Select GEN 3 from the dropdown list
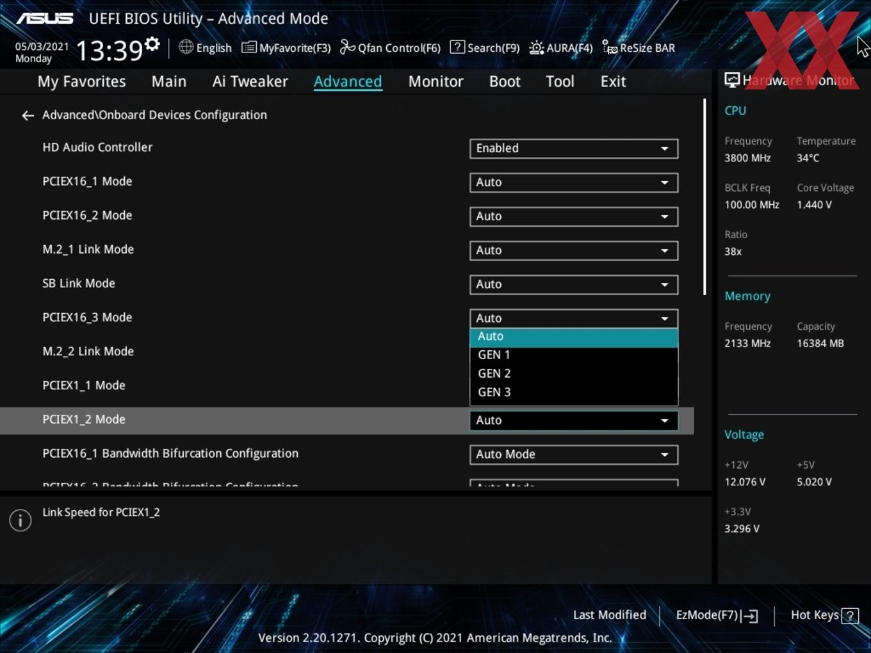The image size is (871, 653). click(574, 392)
